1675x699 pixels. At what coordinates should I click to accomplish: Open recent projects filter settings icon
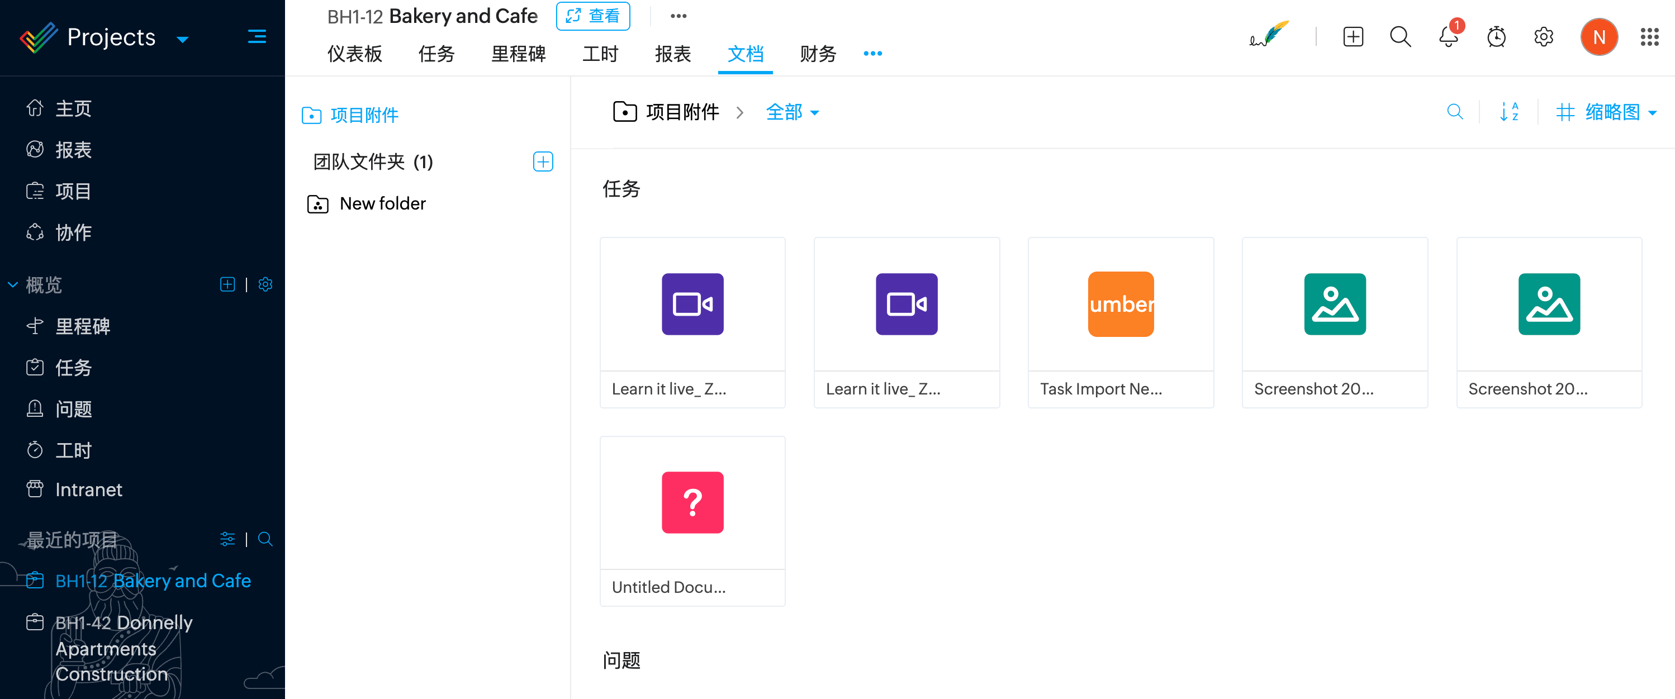[227, 539]
